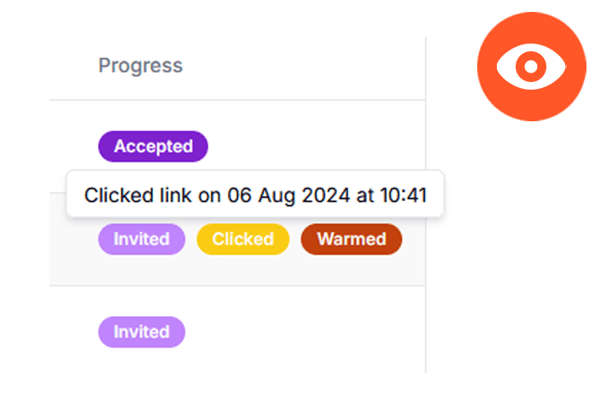Click the date 06 Aug 2024 in tooltip
This screenshot has width=601, height=410.
289,195
